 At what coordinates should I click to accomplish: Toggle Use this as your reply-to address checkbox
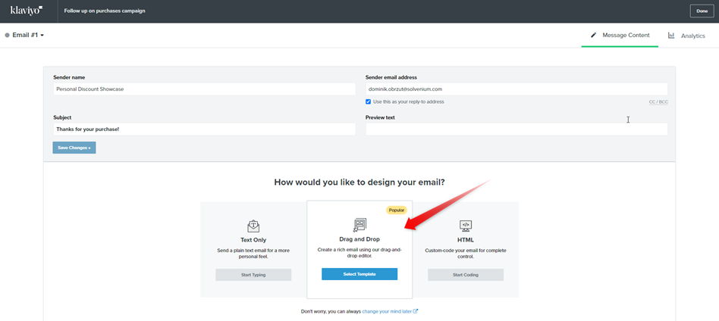tap(368, 101)
